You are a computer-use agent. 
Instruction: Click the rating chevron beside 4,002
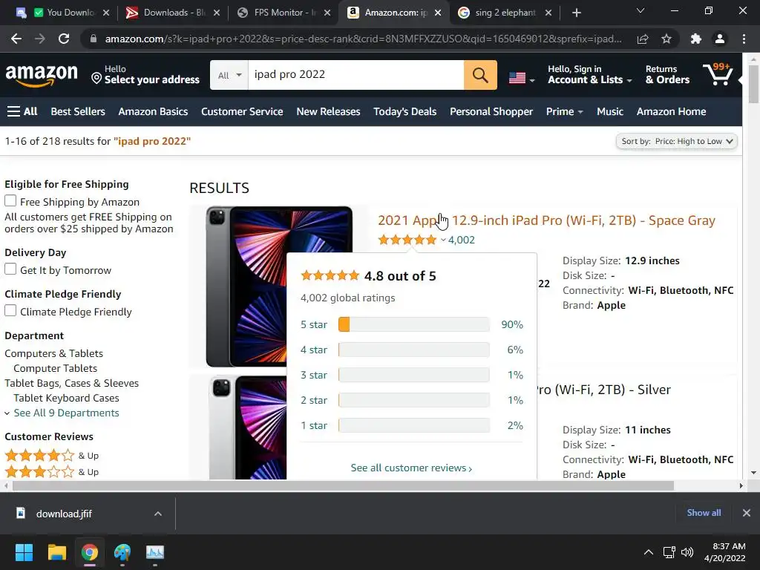pos(443,240)
